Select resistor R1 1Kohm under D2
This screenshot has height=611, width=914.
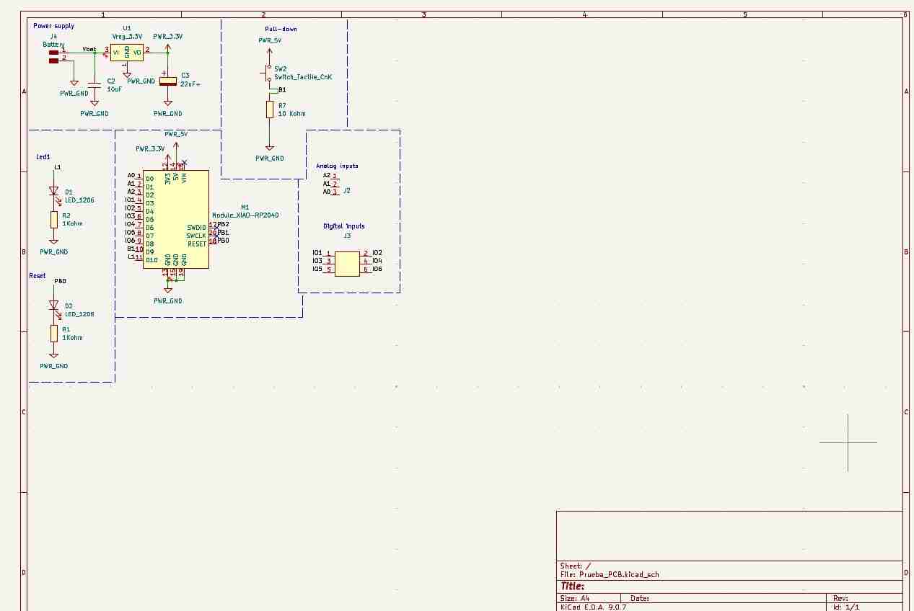(53, 333)
